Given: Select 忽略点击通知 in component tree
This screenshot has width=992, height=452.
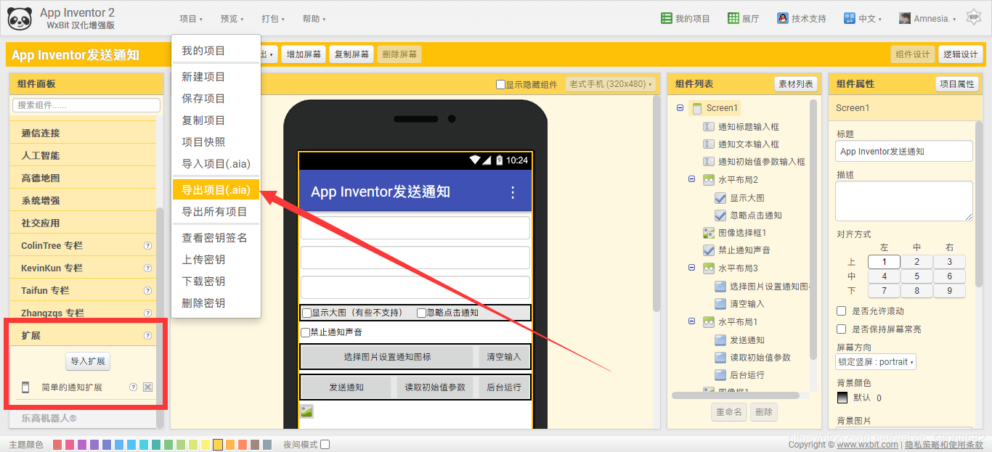Looking at the screenshot, I should [756, 215].
